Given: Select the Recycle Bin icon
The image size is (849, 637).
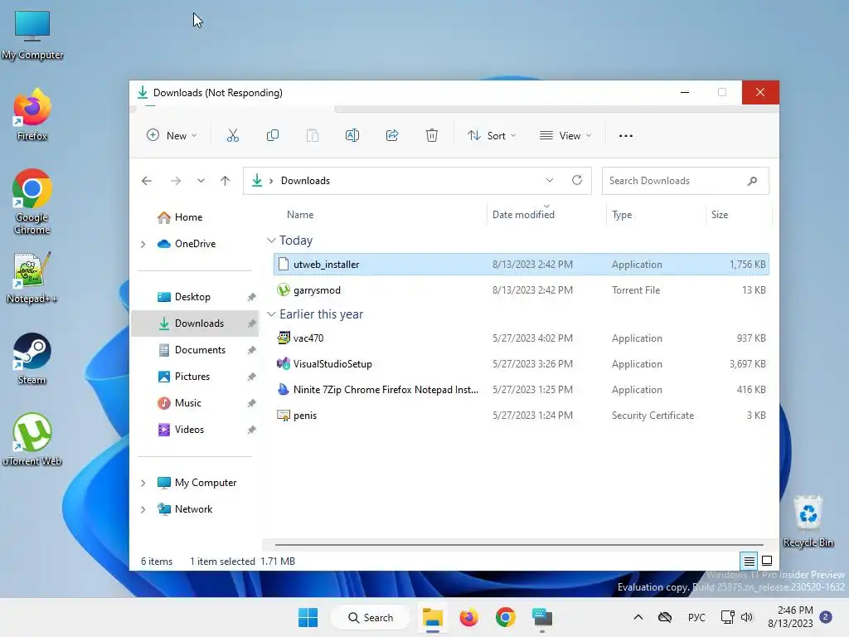Looking at the screenshot, I should (808, 521).
